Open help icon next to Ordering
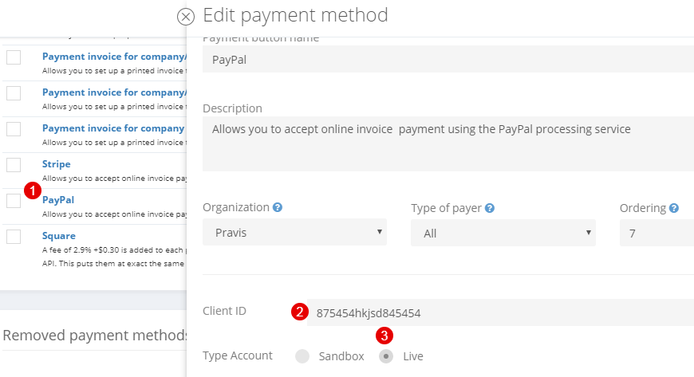694x377 pixels. tap(673, 208)
